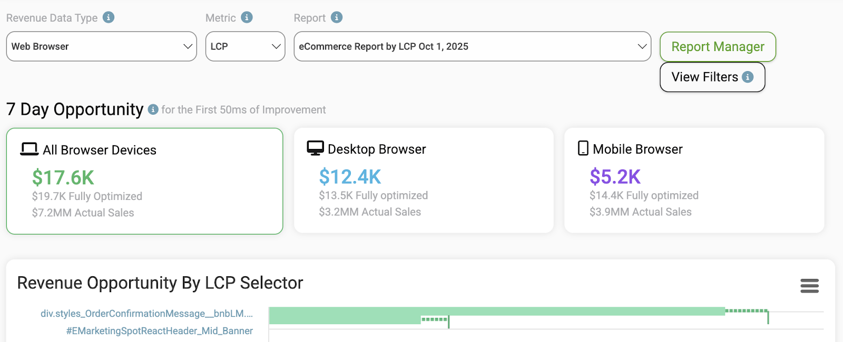This screenshot has width=843, height=342.
Task: Click the info icon inside View Filters
Action: coord(748,77)
